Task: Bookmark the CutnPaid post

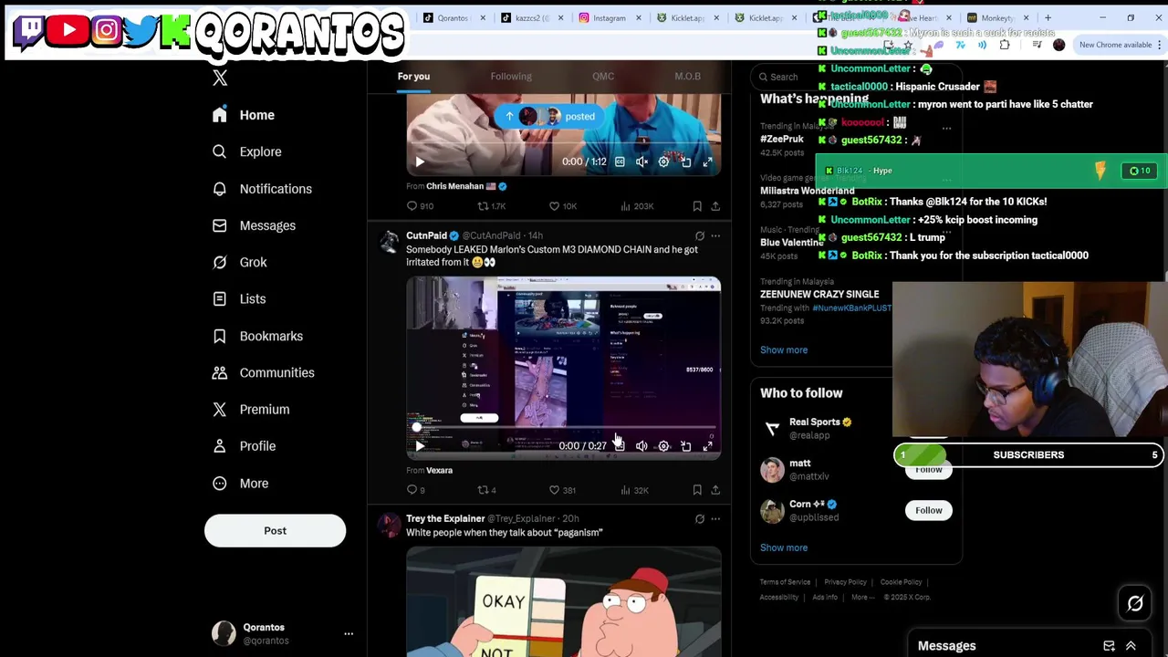Action: (x=697, y=490)
